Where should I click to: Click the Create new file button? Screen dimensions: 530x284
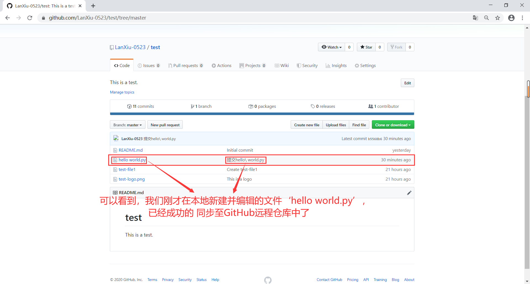(x=306, y=125)
